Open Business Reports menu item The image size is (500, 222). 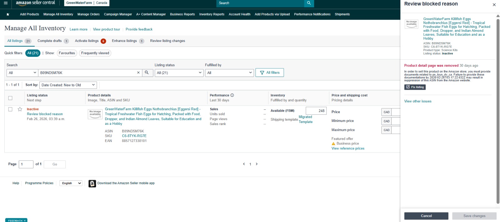pyautogui.click(x=182, y=14)
